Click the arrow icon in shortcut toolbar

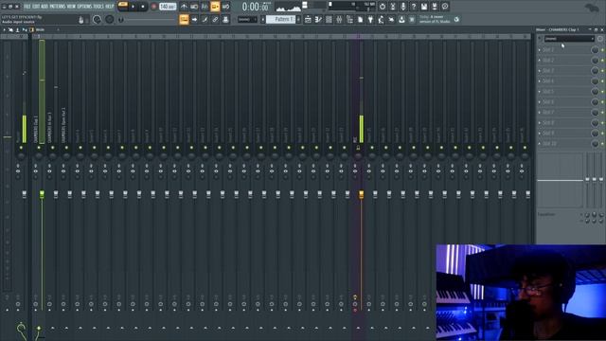(x=194, y=19)
